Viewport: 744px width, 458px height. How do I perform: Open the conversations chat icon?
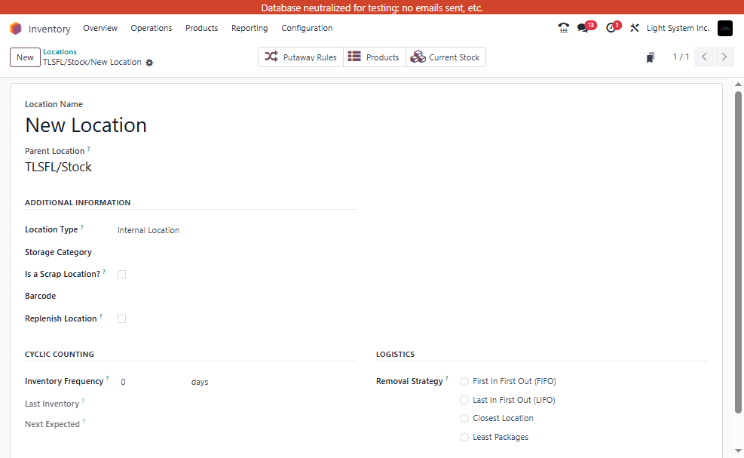pos(583,28)
